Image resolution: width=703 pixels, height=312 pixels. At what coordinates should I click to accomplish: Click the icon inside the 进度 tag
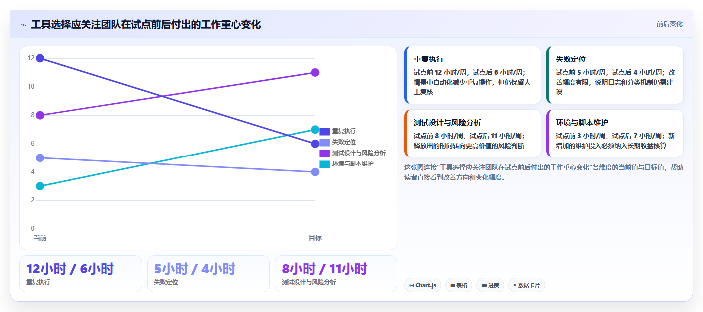[484, 286]
